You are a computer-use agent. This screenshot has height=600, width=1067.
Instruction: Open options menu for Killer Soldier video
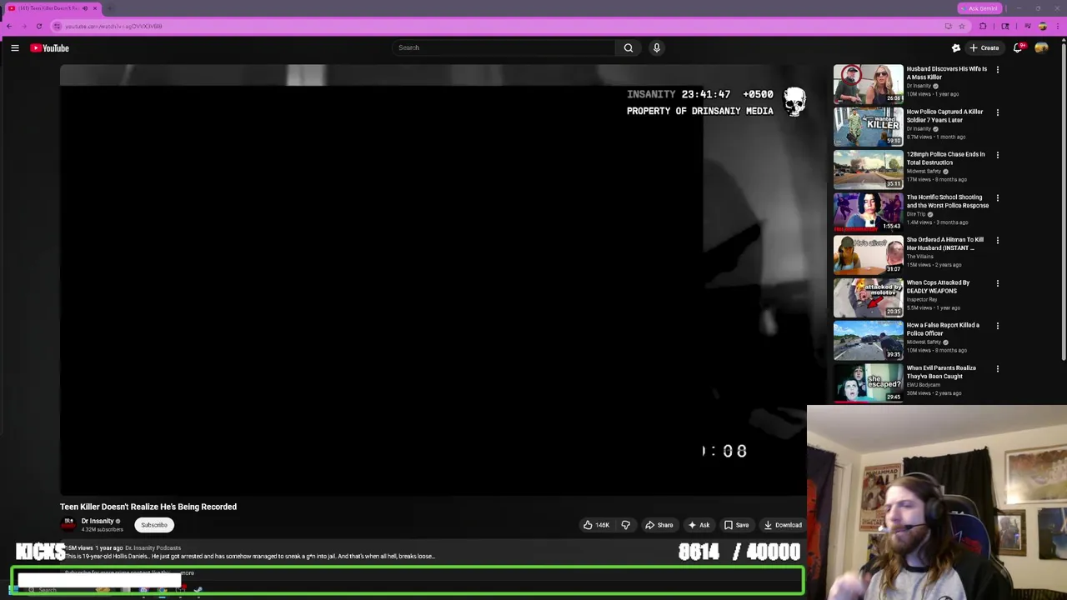coord(997,112)
